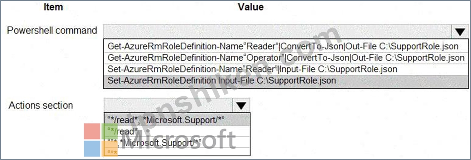471x160 pixels.
Task: Click the Powershell command row label
Action: (x=52, y=31)
